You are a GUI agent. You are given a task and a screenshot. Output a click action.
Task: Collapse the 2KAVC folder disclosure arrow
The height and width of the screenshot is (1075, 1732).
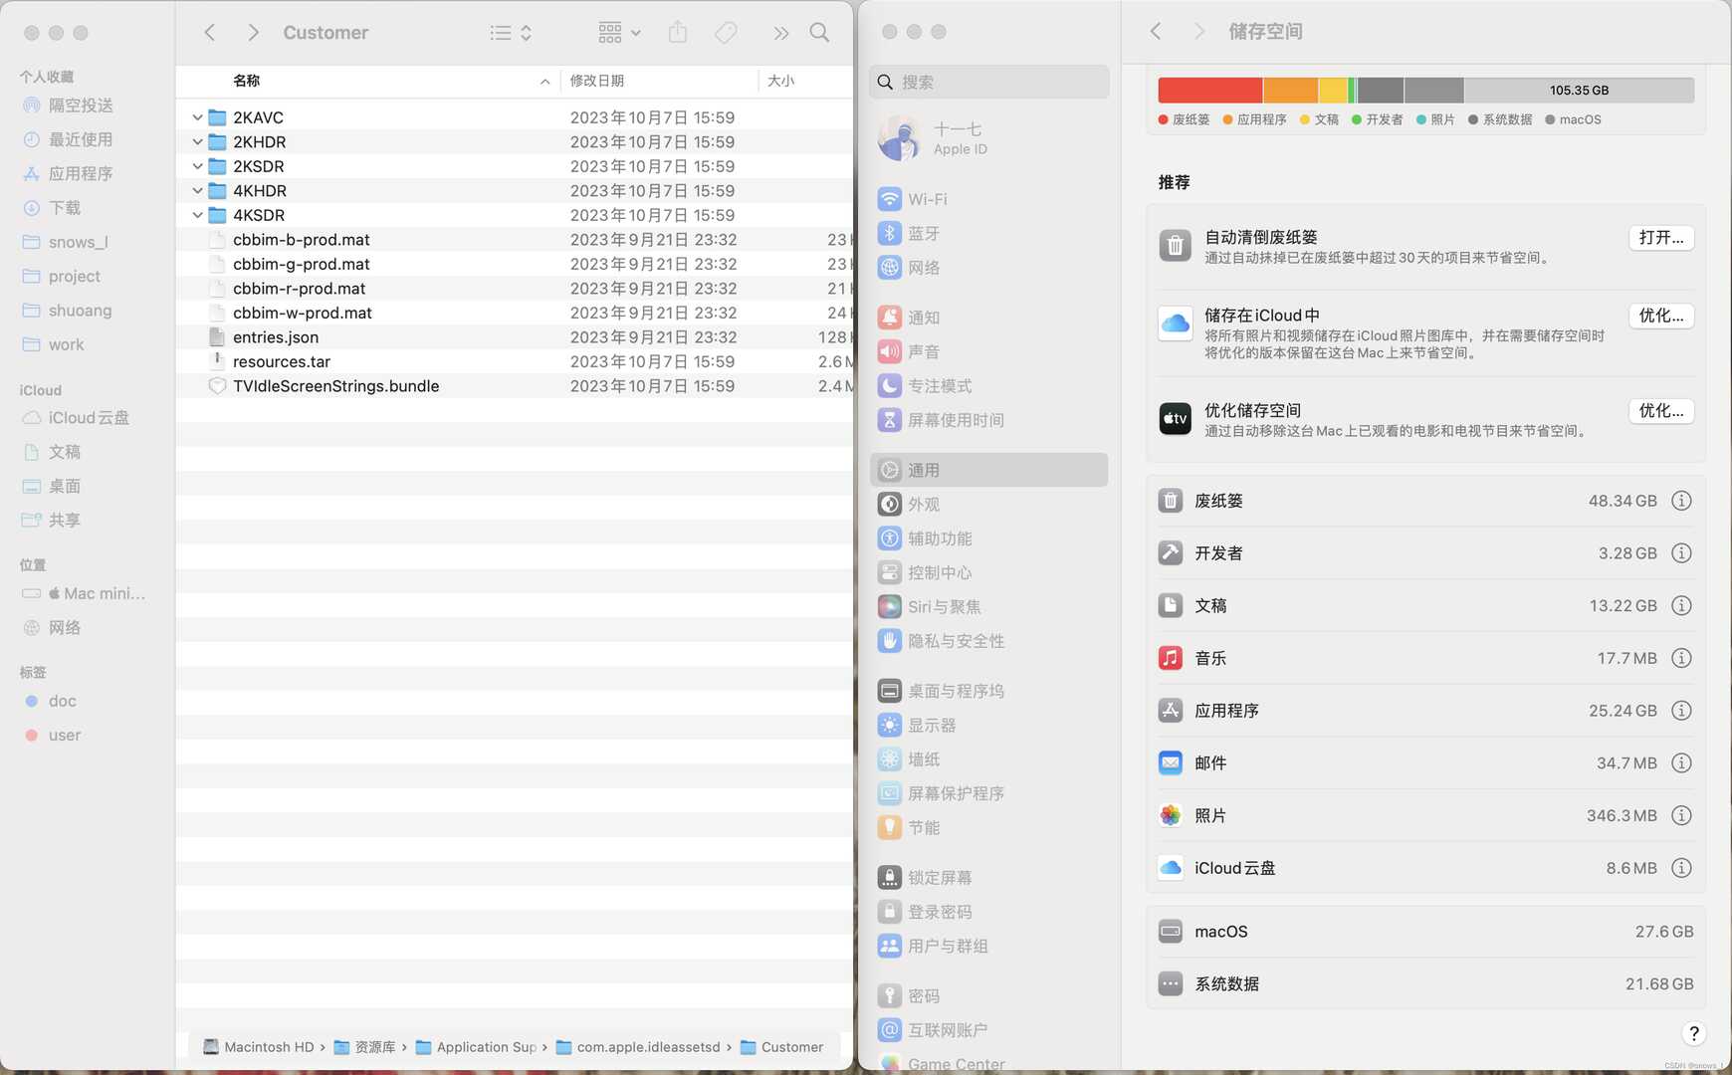tap(197, 117)
